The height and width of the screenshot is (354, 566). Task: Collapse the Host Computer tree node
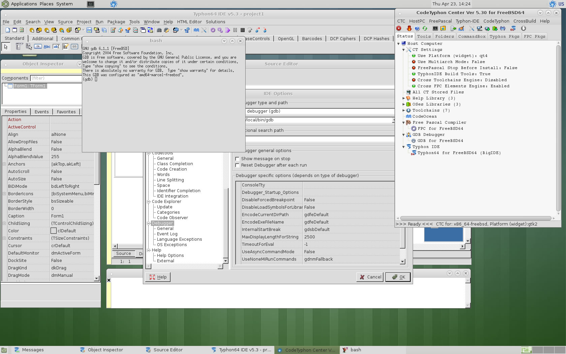398,43
